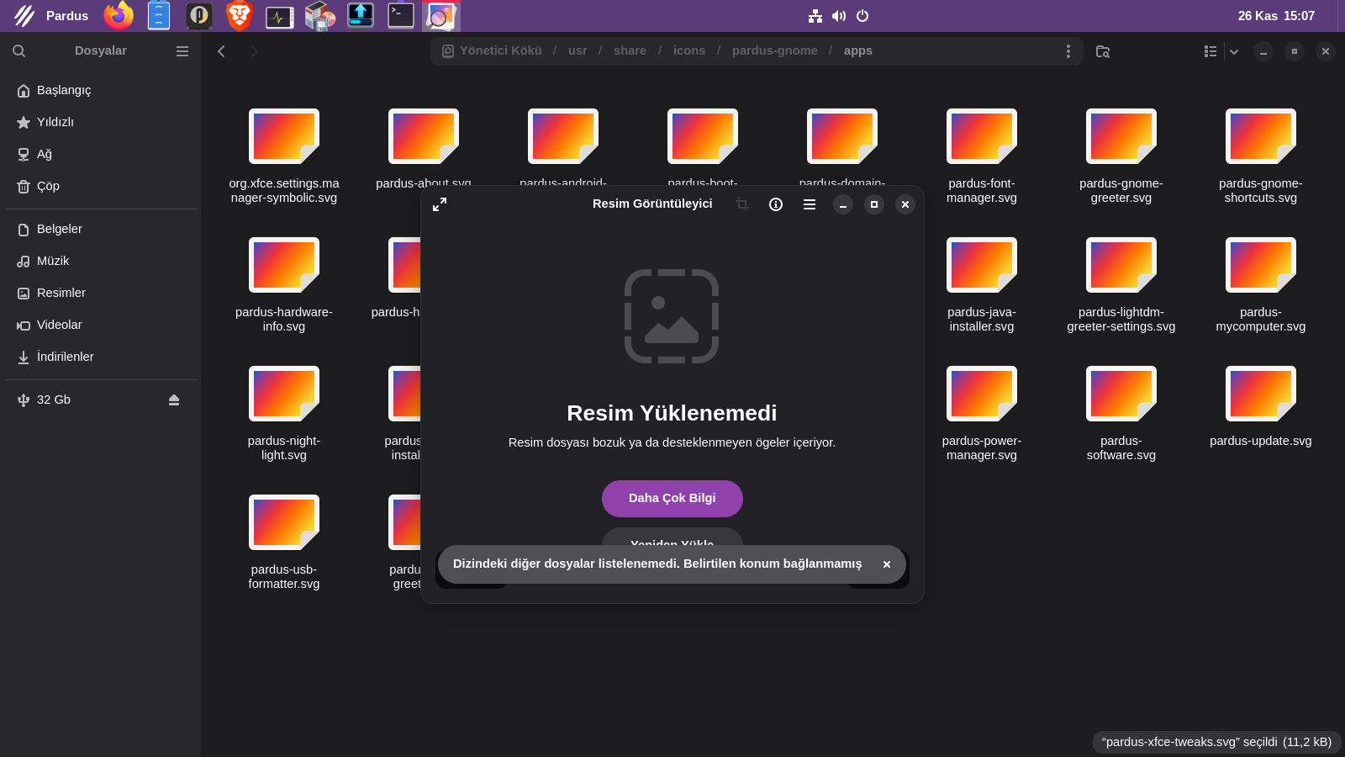Open the path bar three-dot menu
Viewport: 1345px width, 757px height.
pyautogui.click(x=1068, y=51)
